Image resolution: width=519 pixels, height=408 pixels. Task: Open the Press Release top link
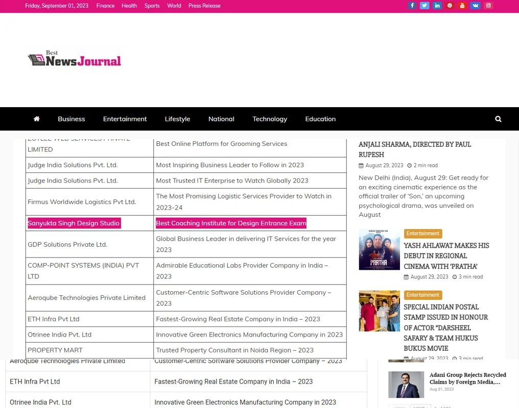pyautogui.click(x=204, y=6)
